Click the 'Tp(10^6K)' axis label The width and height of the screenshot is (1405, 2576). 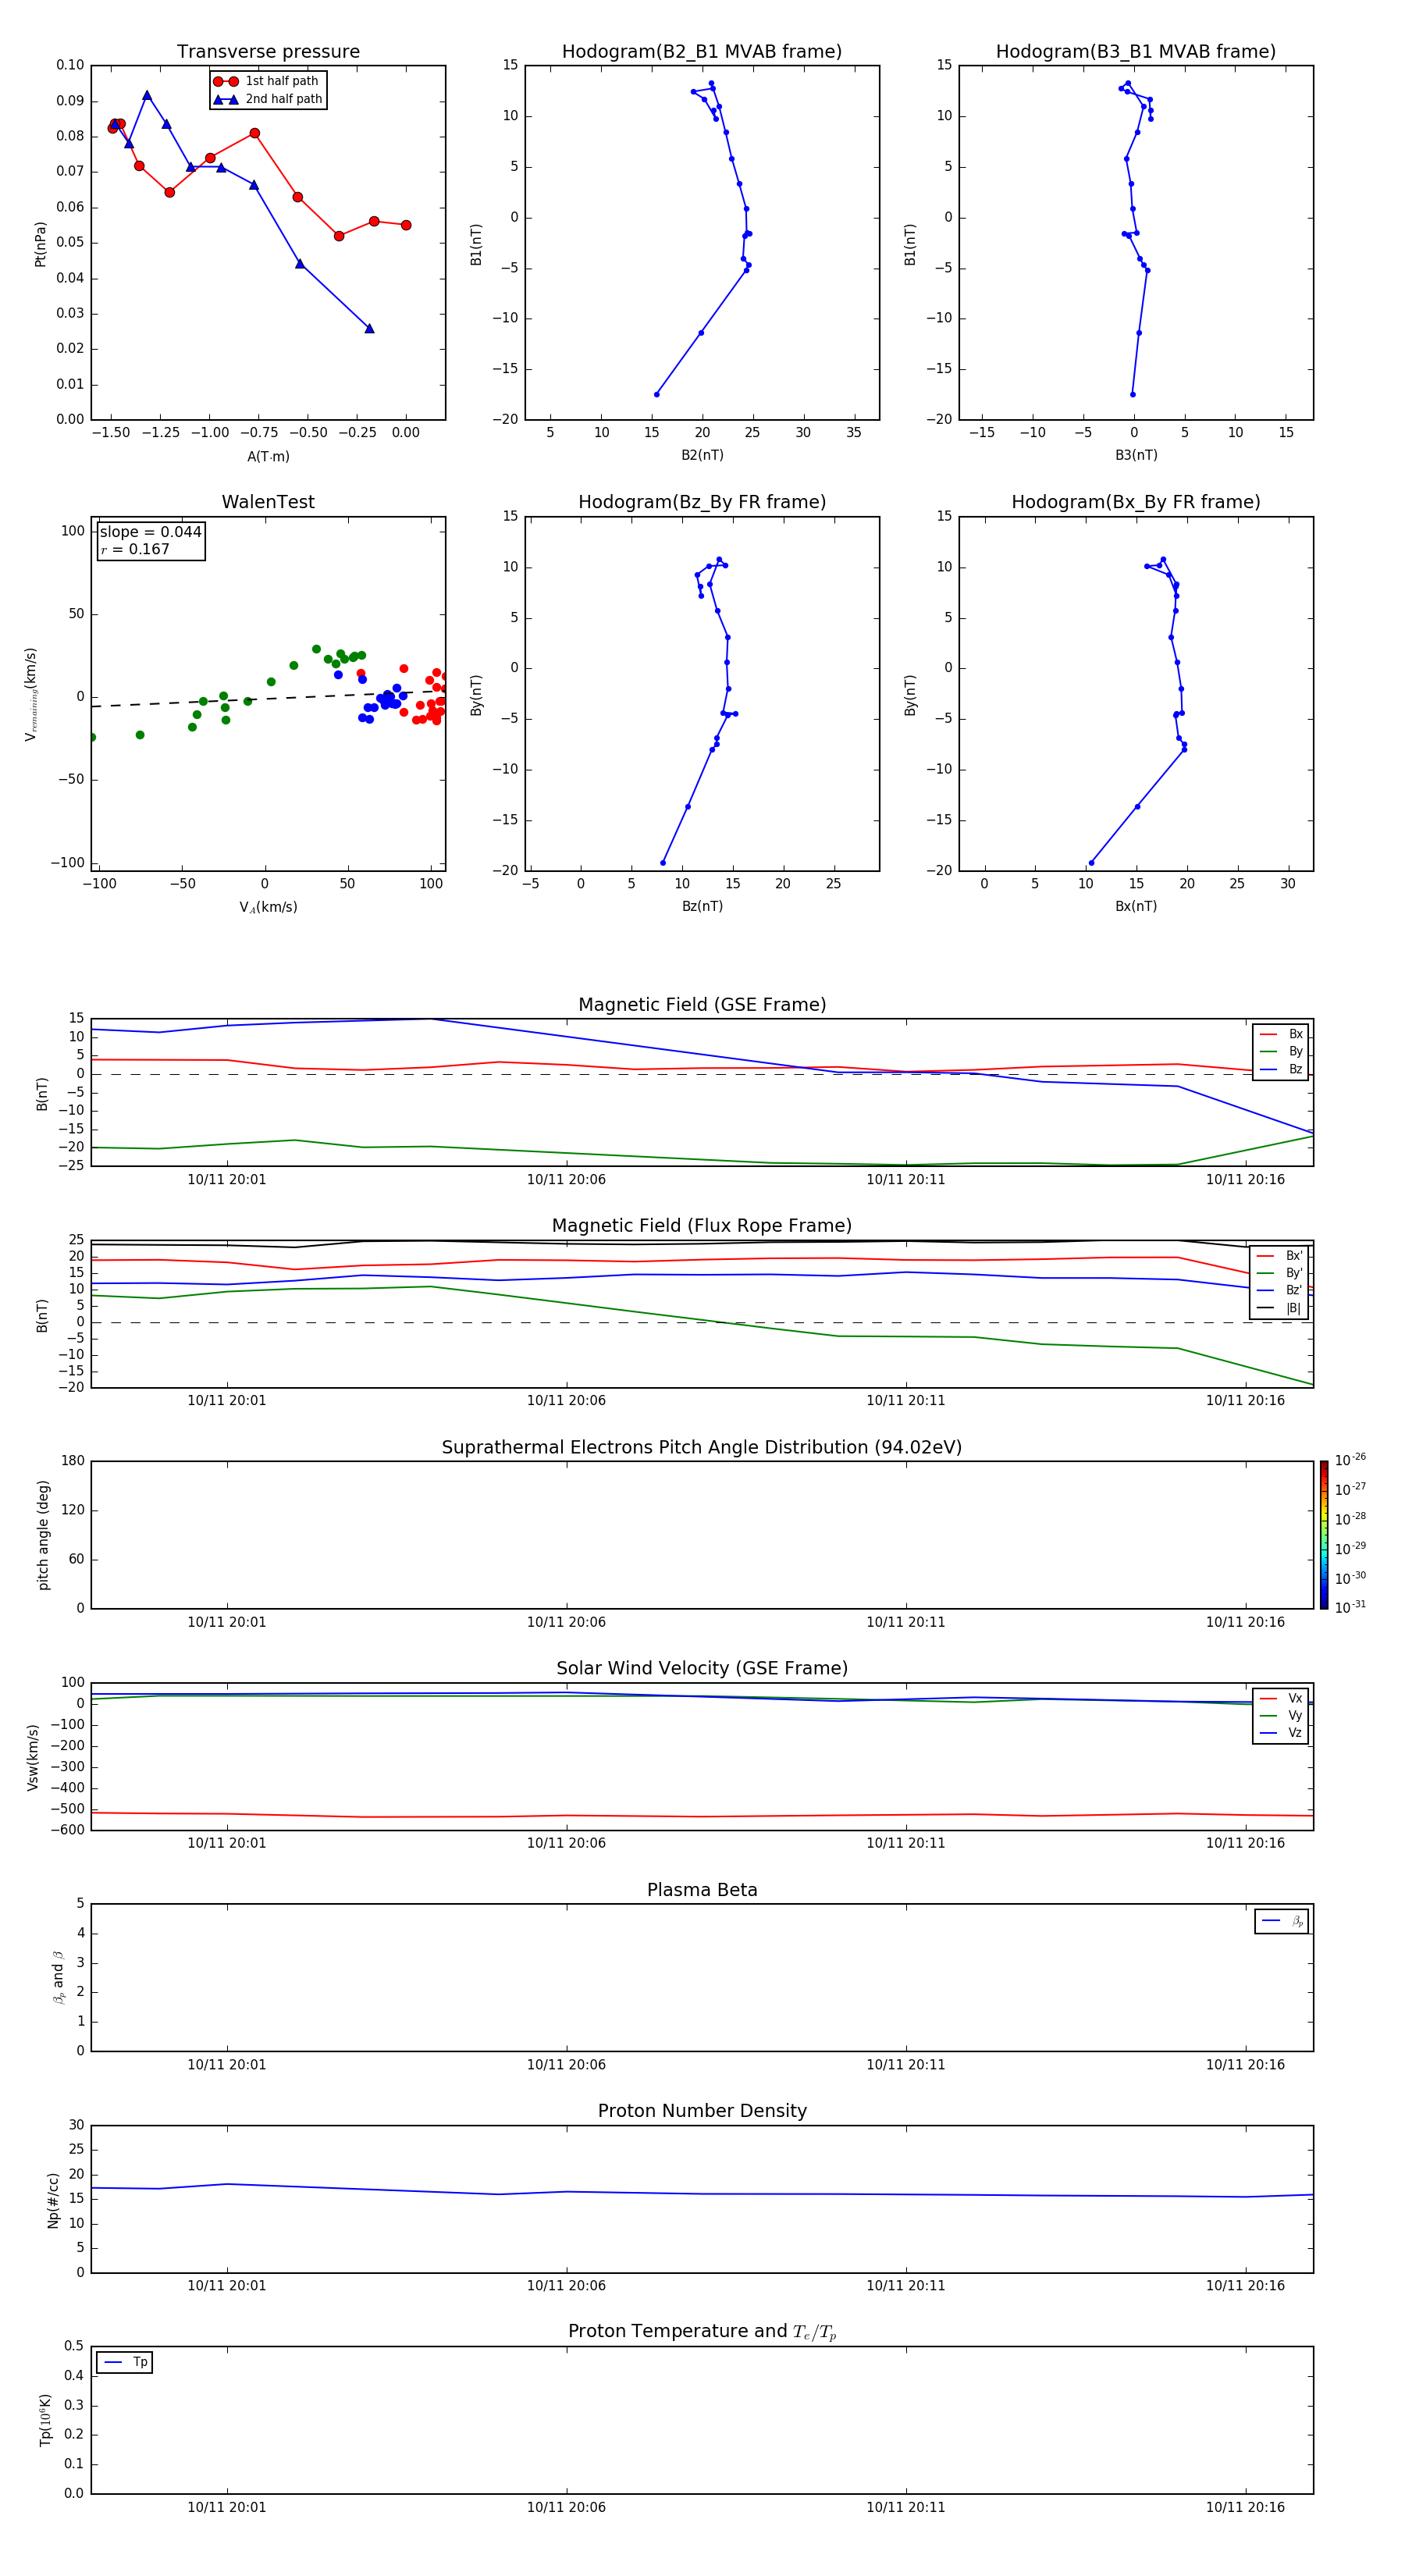[x=44, y=2420]
